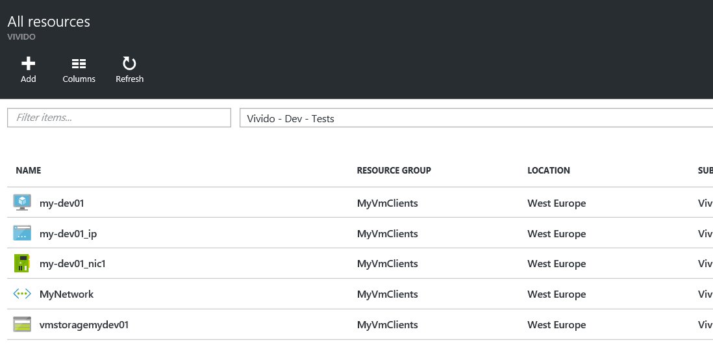The height and width of the screenshot is (351, 713).
Task: Sort by the NAME column header
Action: coord(28,170)
